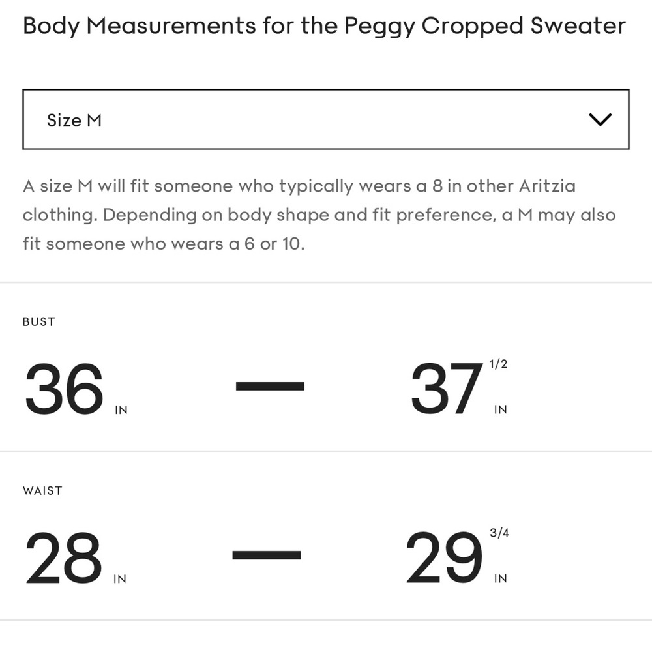Screen dimensions: 652x652
Task: Click the dash between bust measurements
Action: point(270,386)
